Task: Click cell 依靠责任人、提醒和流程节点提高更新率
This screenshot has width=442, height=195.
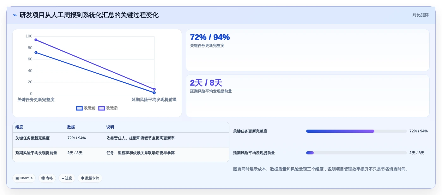Action: click(141, 138)
